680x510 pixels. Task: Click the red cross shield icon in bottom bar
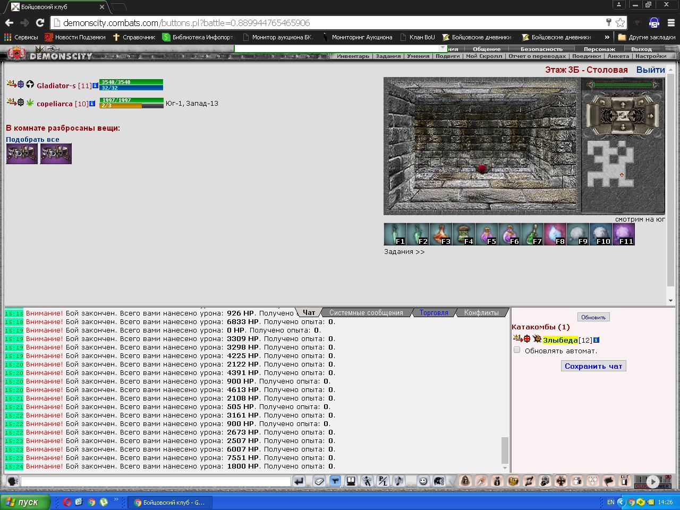(561, 481)
